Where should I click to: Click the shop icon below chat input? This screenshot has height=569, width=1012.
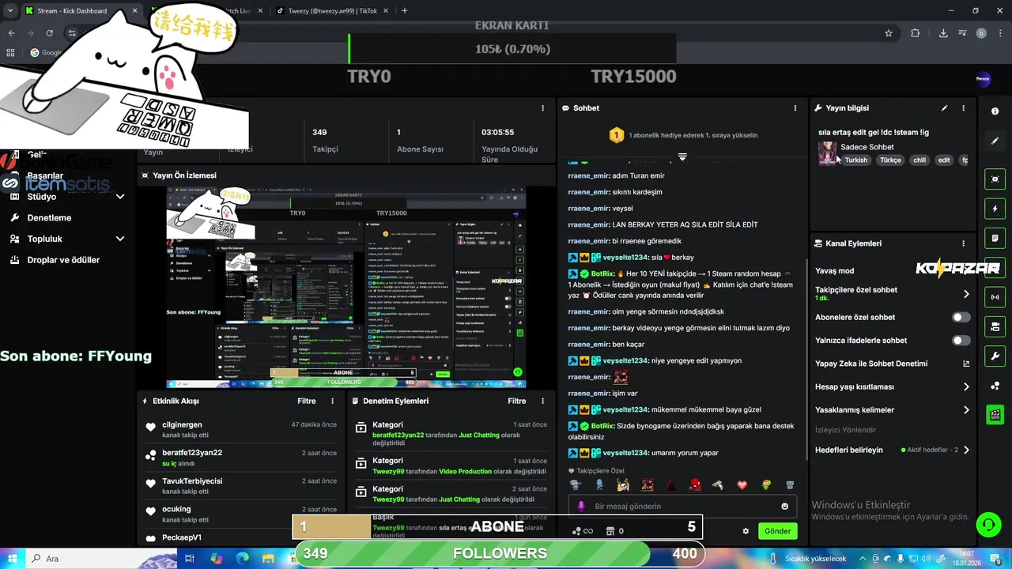610,531
